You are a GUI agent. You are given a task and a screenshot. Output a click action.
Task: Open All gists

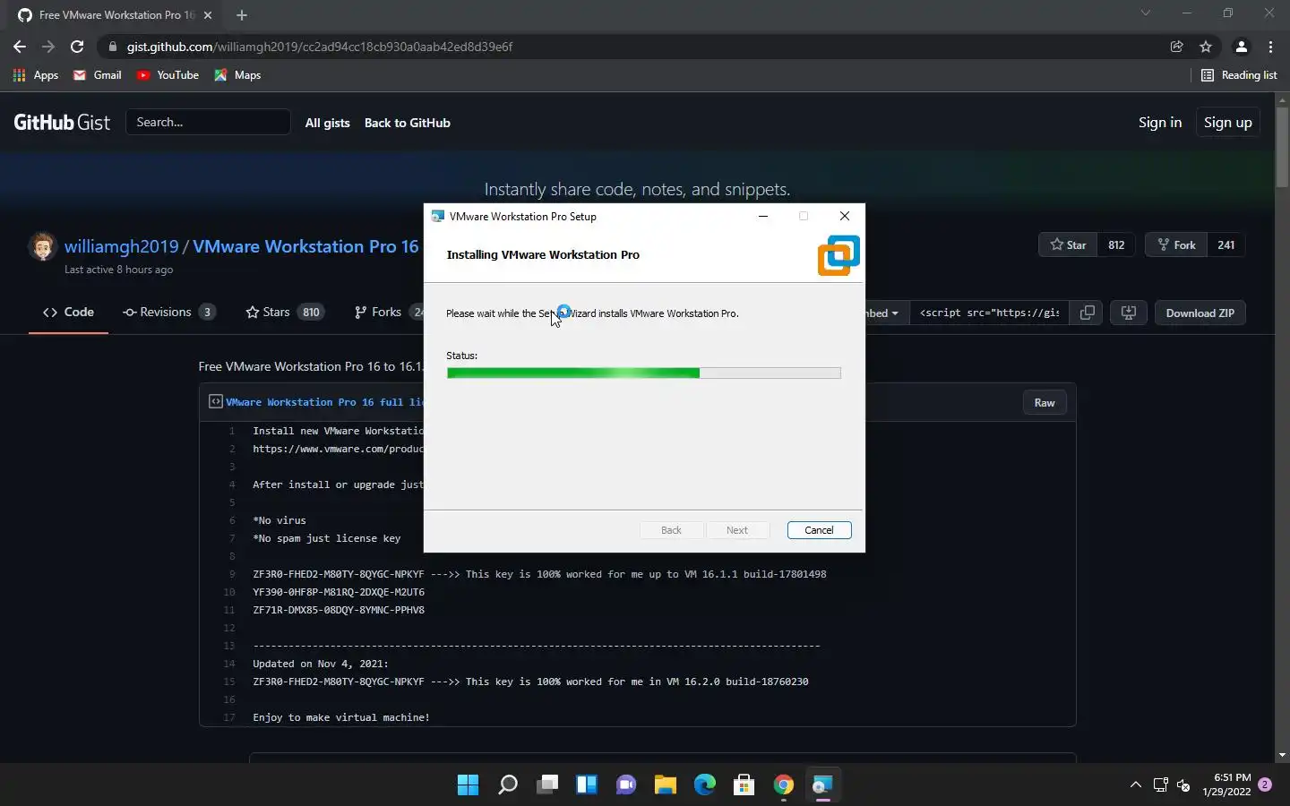tap(327, 123)
